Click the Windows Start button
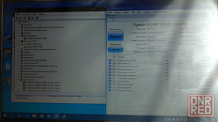This screenshot has width=218, height=122. [x=5, y=115]
